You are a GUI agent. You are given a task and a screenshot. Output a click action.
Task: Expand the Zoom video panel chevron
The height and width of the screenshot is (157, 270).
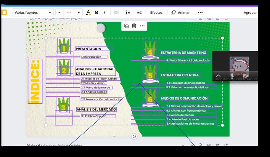[x=218, y=76]
